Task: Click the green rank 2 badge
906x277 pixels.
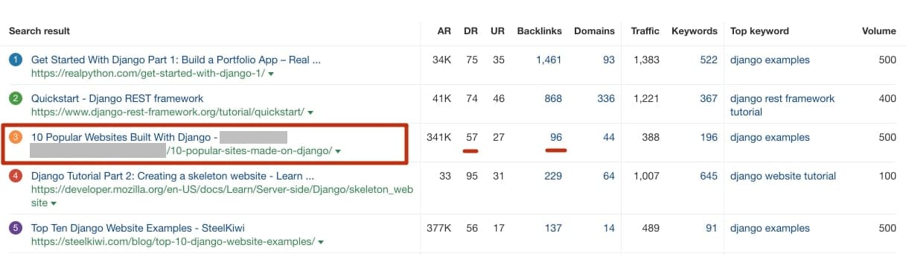Action: coord(16,98)
